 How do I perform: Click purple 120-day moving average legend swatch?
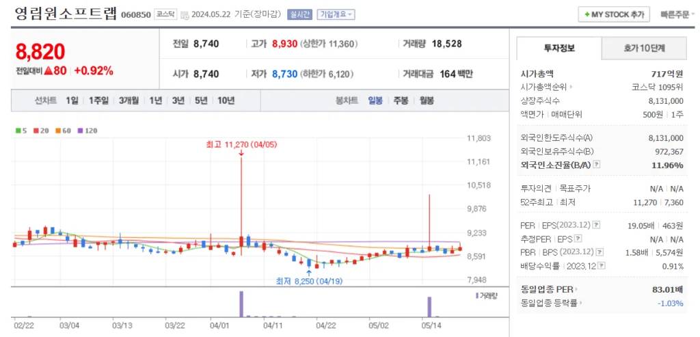click(x=80, y=131)
